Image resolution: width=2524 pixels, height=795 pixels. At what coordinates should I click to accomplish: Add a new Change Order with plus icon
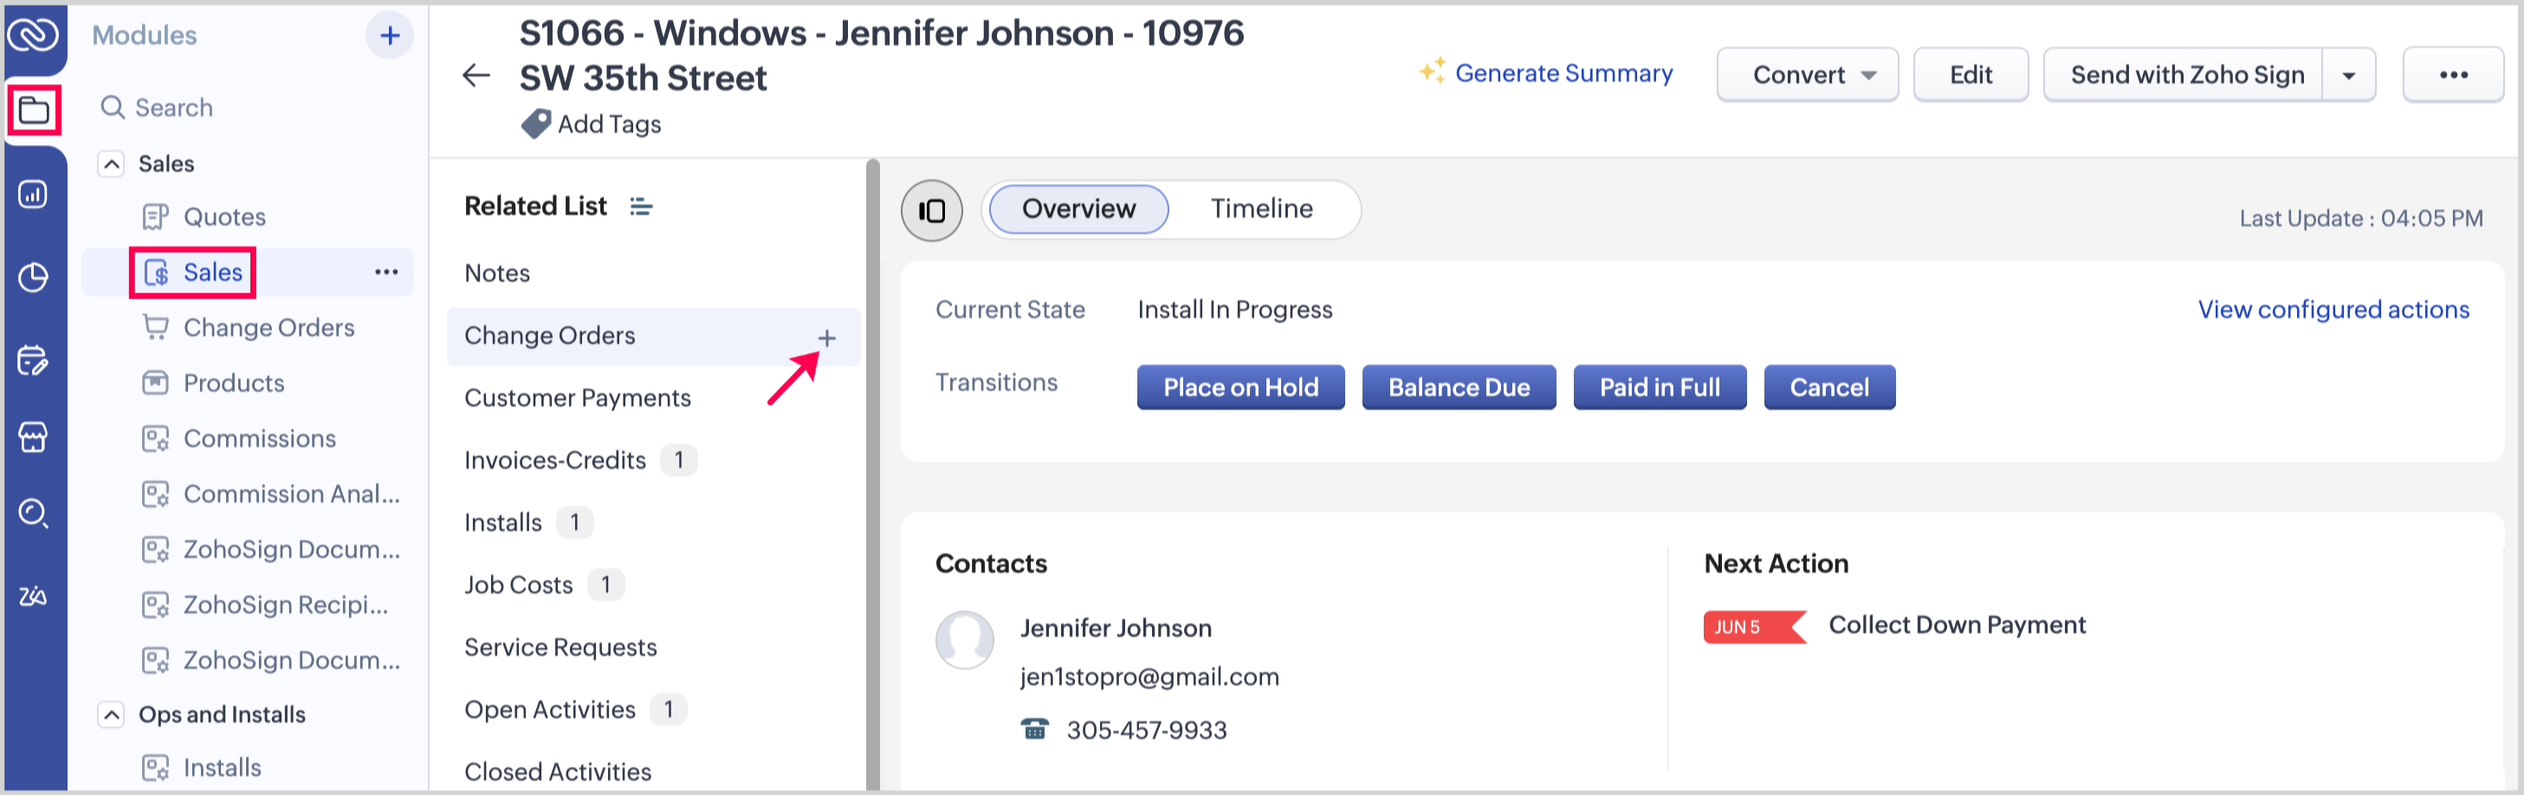tap(827, 338)
